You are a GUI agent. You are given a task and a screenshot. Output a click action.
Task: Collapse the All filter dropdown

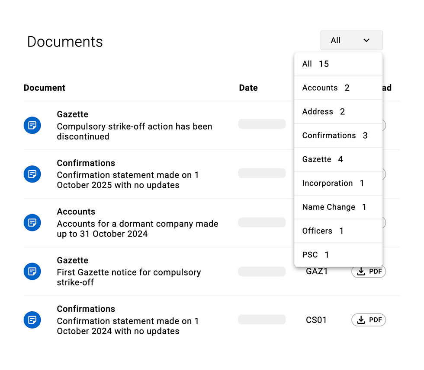[x=351, y=40]
